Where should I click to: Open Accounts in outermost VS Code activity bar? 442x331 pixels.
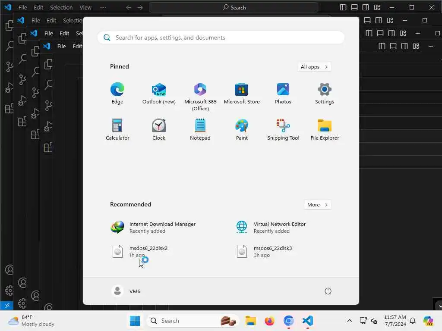pos(9,270)
